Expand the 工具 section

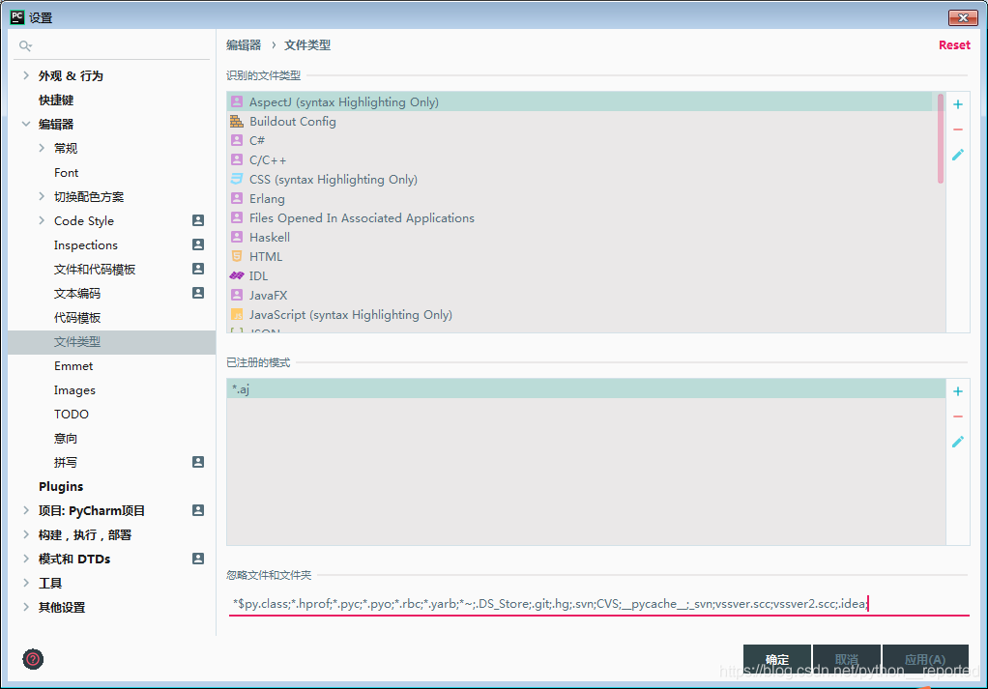26,583
